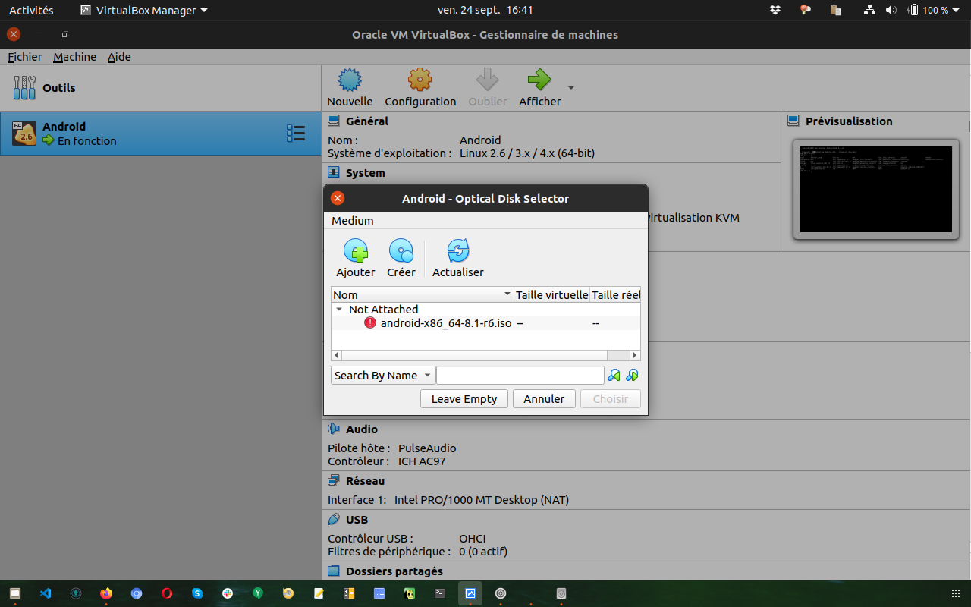Image resolution: width=971 pixels, height=607 pixels.
Task: Click the volume speaker tray icon
Action: (891, 10)
